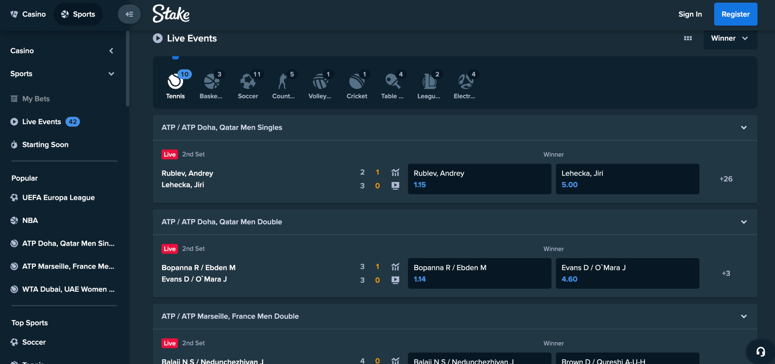This screenshot has height=364, width=775.
Task: Bet on Bopanna R / Ebden M at 1.14
Action: click(479, 274)
